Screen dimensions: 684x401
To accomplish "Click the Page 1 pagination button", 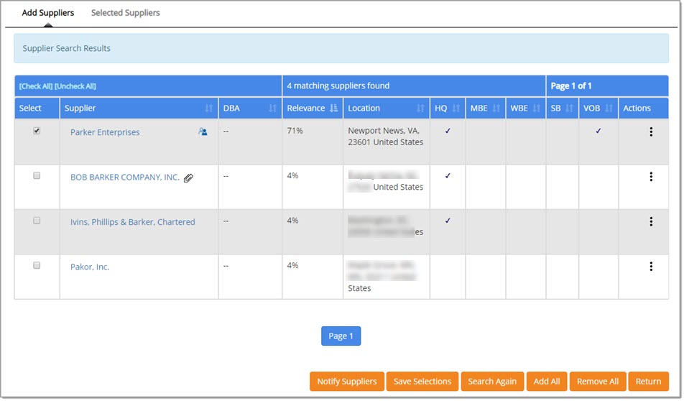I will pos(341,336).
